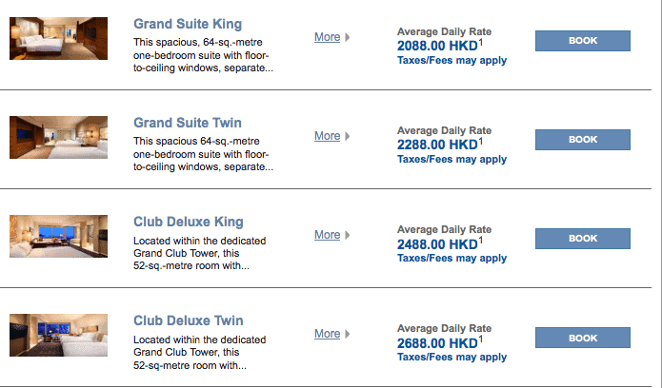Book the Grand Suite King at 2088.00 HKD
Screen dimensions: 662x388
pyautogui.click(x=583, y=41)
